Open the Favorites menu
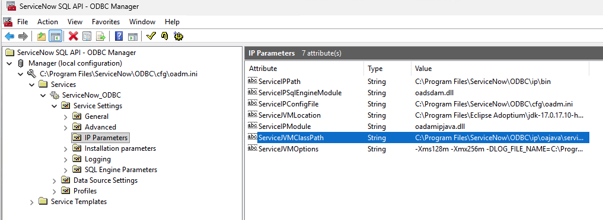603x220 pixels. (106, 22)
